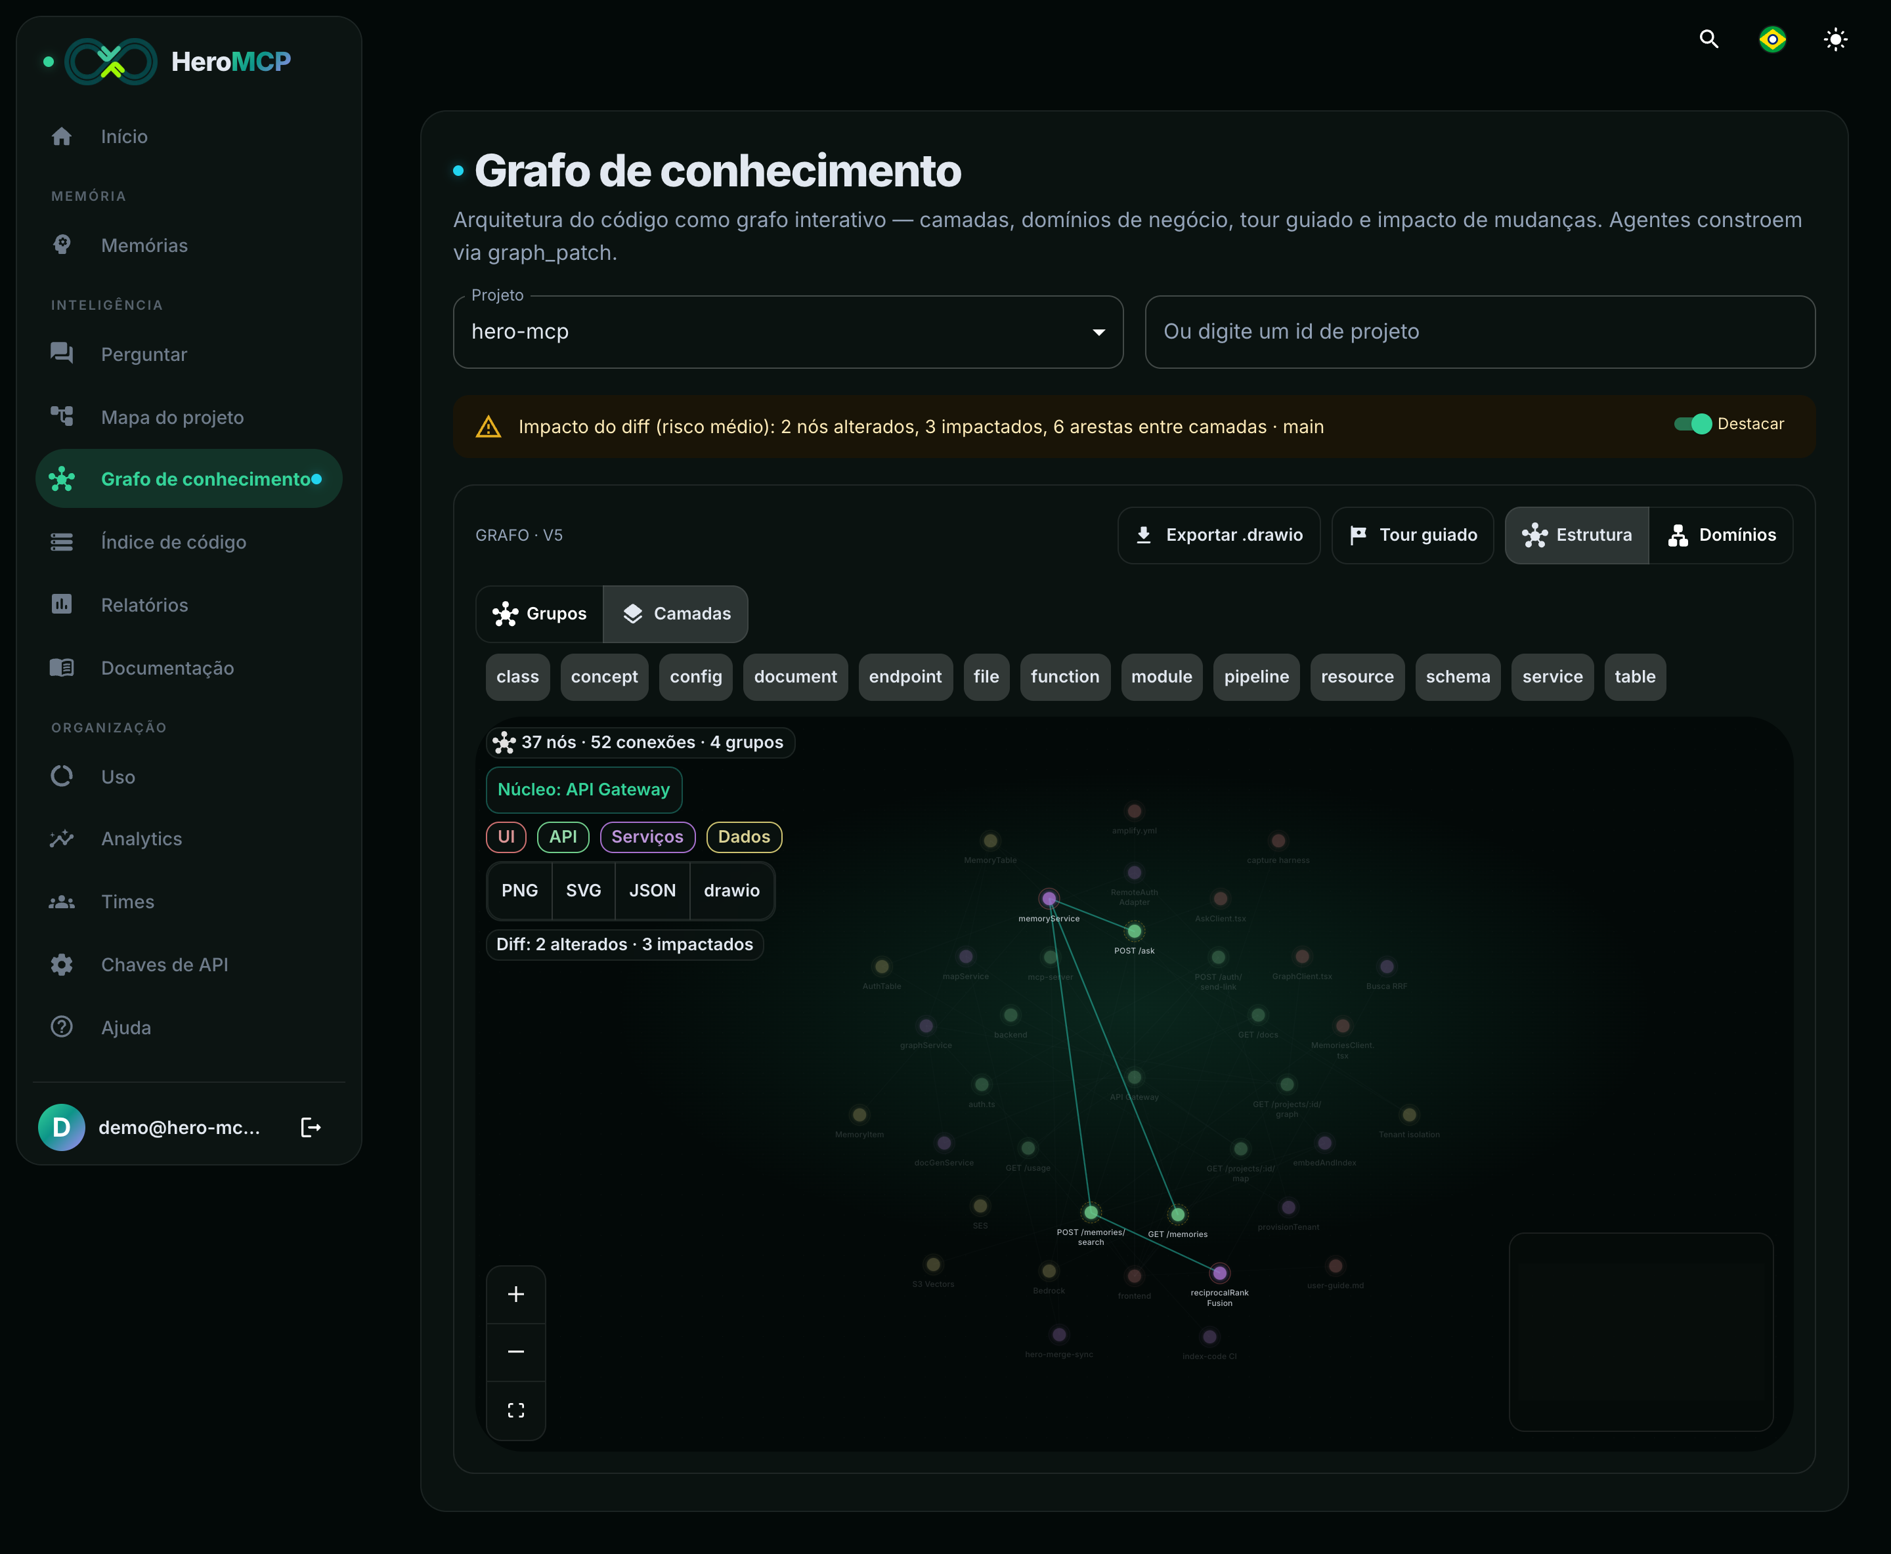Click the logout icon beside the email
The height and width of the screenshot is (1554, 1891).
pyautogui.click(x=311, y=1127)
